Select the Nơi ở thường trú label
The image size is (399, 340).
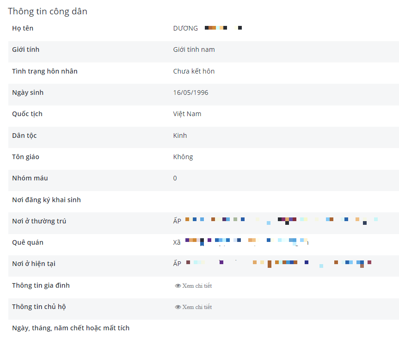pyautogui.click(x=39, y=221)
